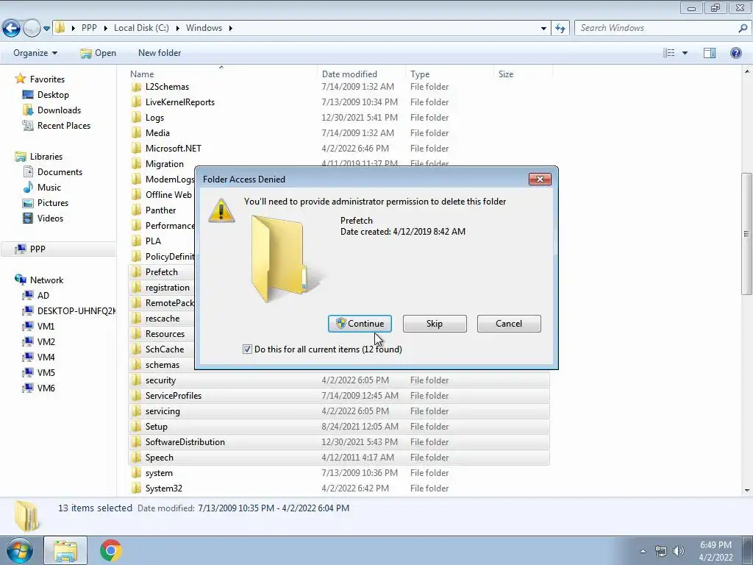Click the volume speaker tray icon

679,551
